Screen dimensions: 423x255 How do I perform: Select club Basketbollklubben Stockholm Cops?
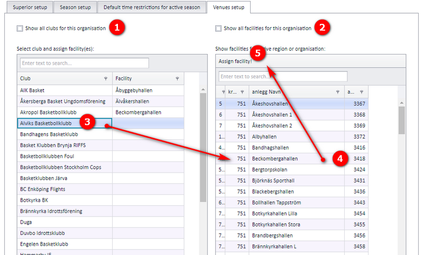(65, 167)
